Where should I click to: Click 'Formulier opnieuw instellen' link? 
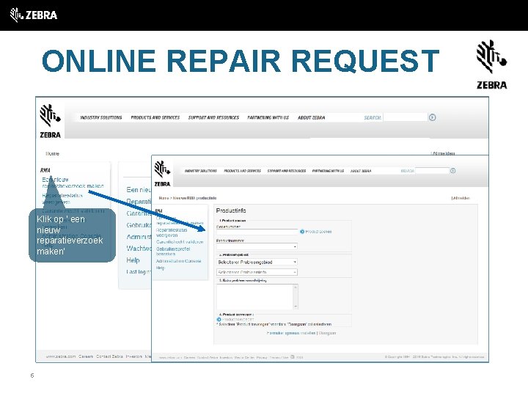[291, 333]
